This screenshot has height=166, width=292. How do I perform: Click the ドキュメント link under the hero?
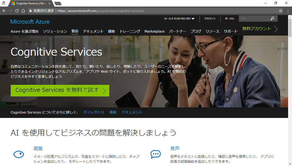click(132, 112)
